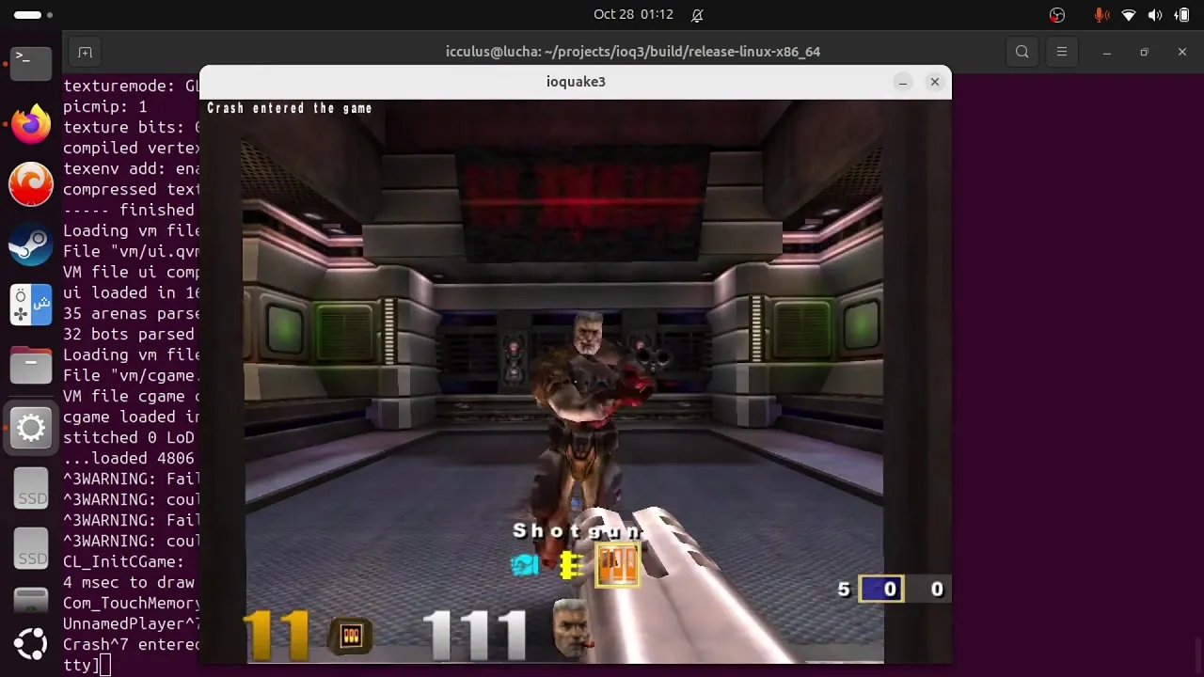Click the terminal line 'stitched 0 LoD'

coord(129,437)
